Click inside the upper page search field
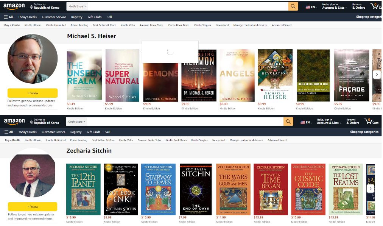This screenshot has width=383, height=226. pyautogui.click(x=188, y=6)
